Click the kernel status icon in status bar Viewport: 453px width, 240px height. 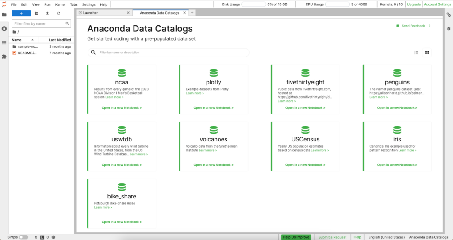(x=54, y=237)
